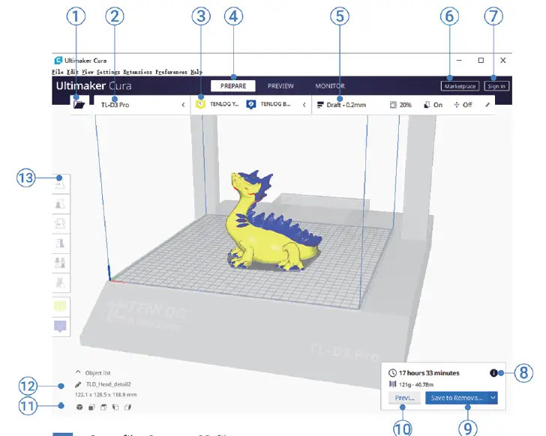Click the Ultimaker Cura title bar icon
The height and width of the screenshot is (436, 546).
pyautogui.click(x=58, y=61)
